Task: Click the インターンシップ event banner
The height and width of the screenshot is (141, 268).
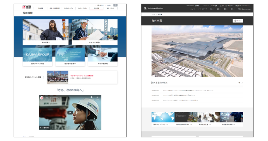Action: click(82, 77)
